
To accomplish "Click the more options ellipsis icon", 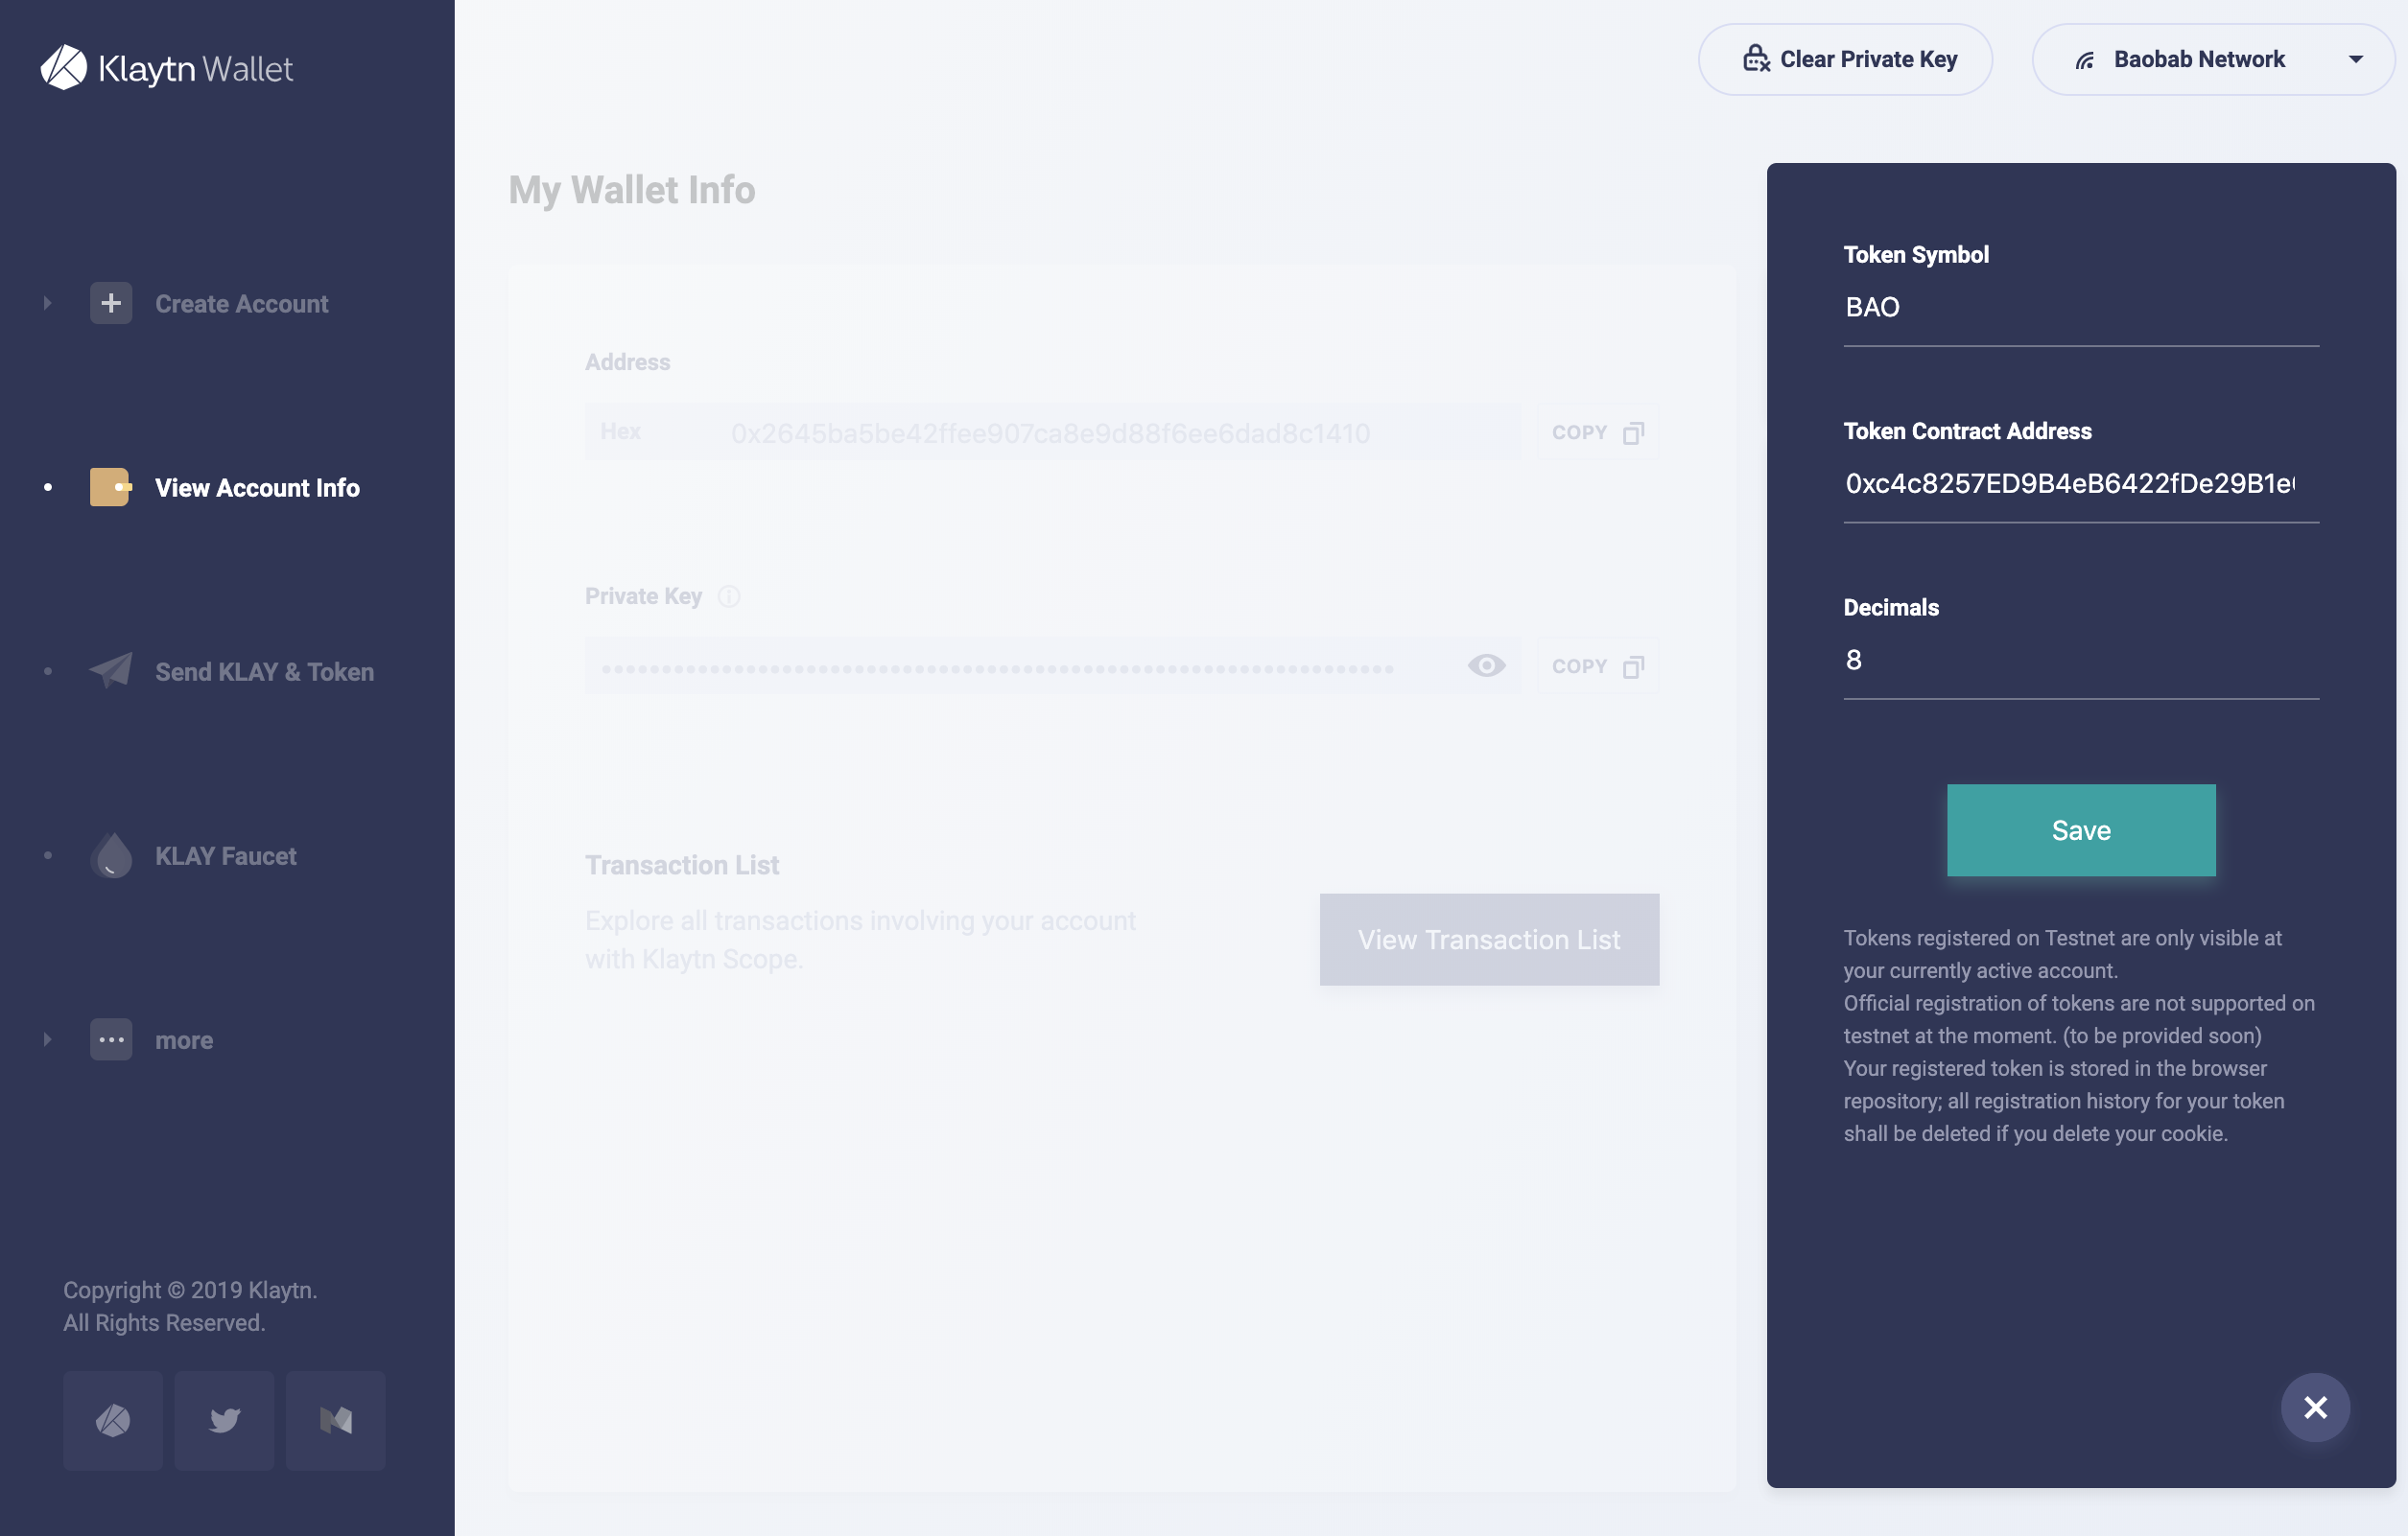I will pyautogui.click(x=110, y=1038).
